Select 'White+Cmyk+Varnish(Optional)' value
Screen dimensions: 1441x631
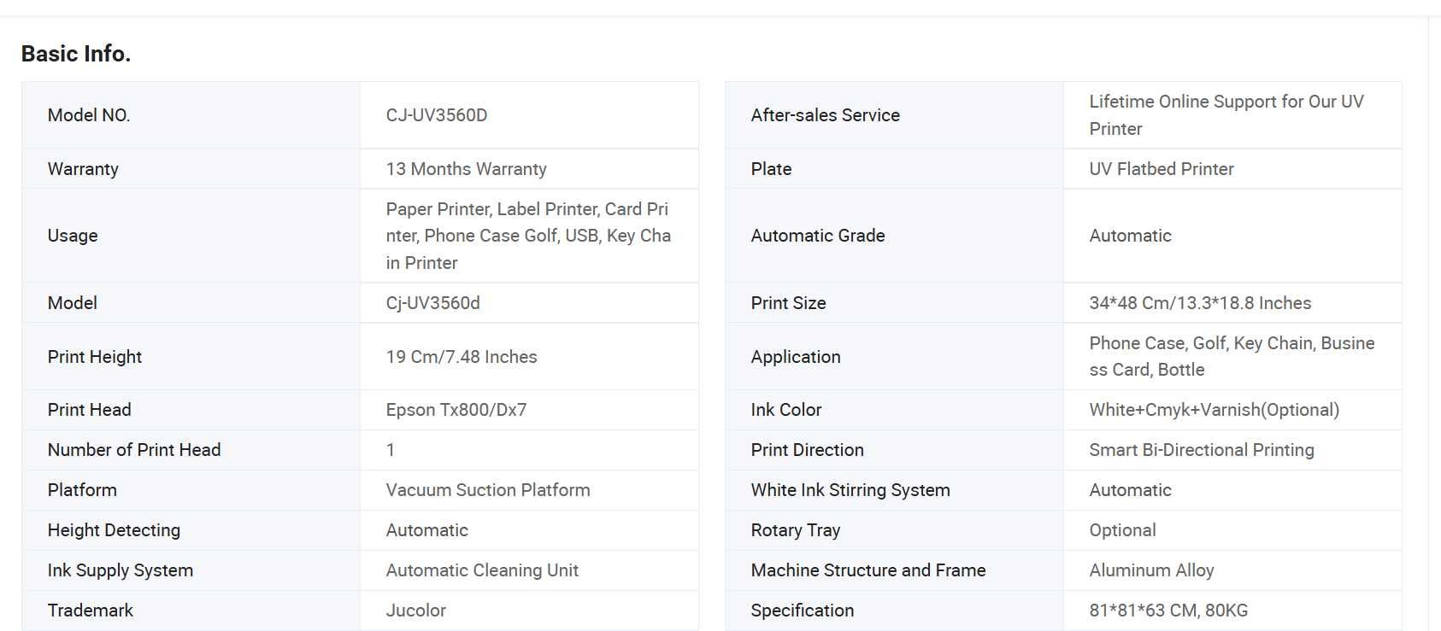(x=1215, y=410)
